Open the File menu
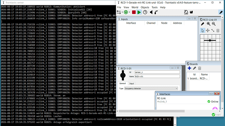 coord(119,7)
